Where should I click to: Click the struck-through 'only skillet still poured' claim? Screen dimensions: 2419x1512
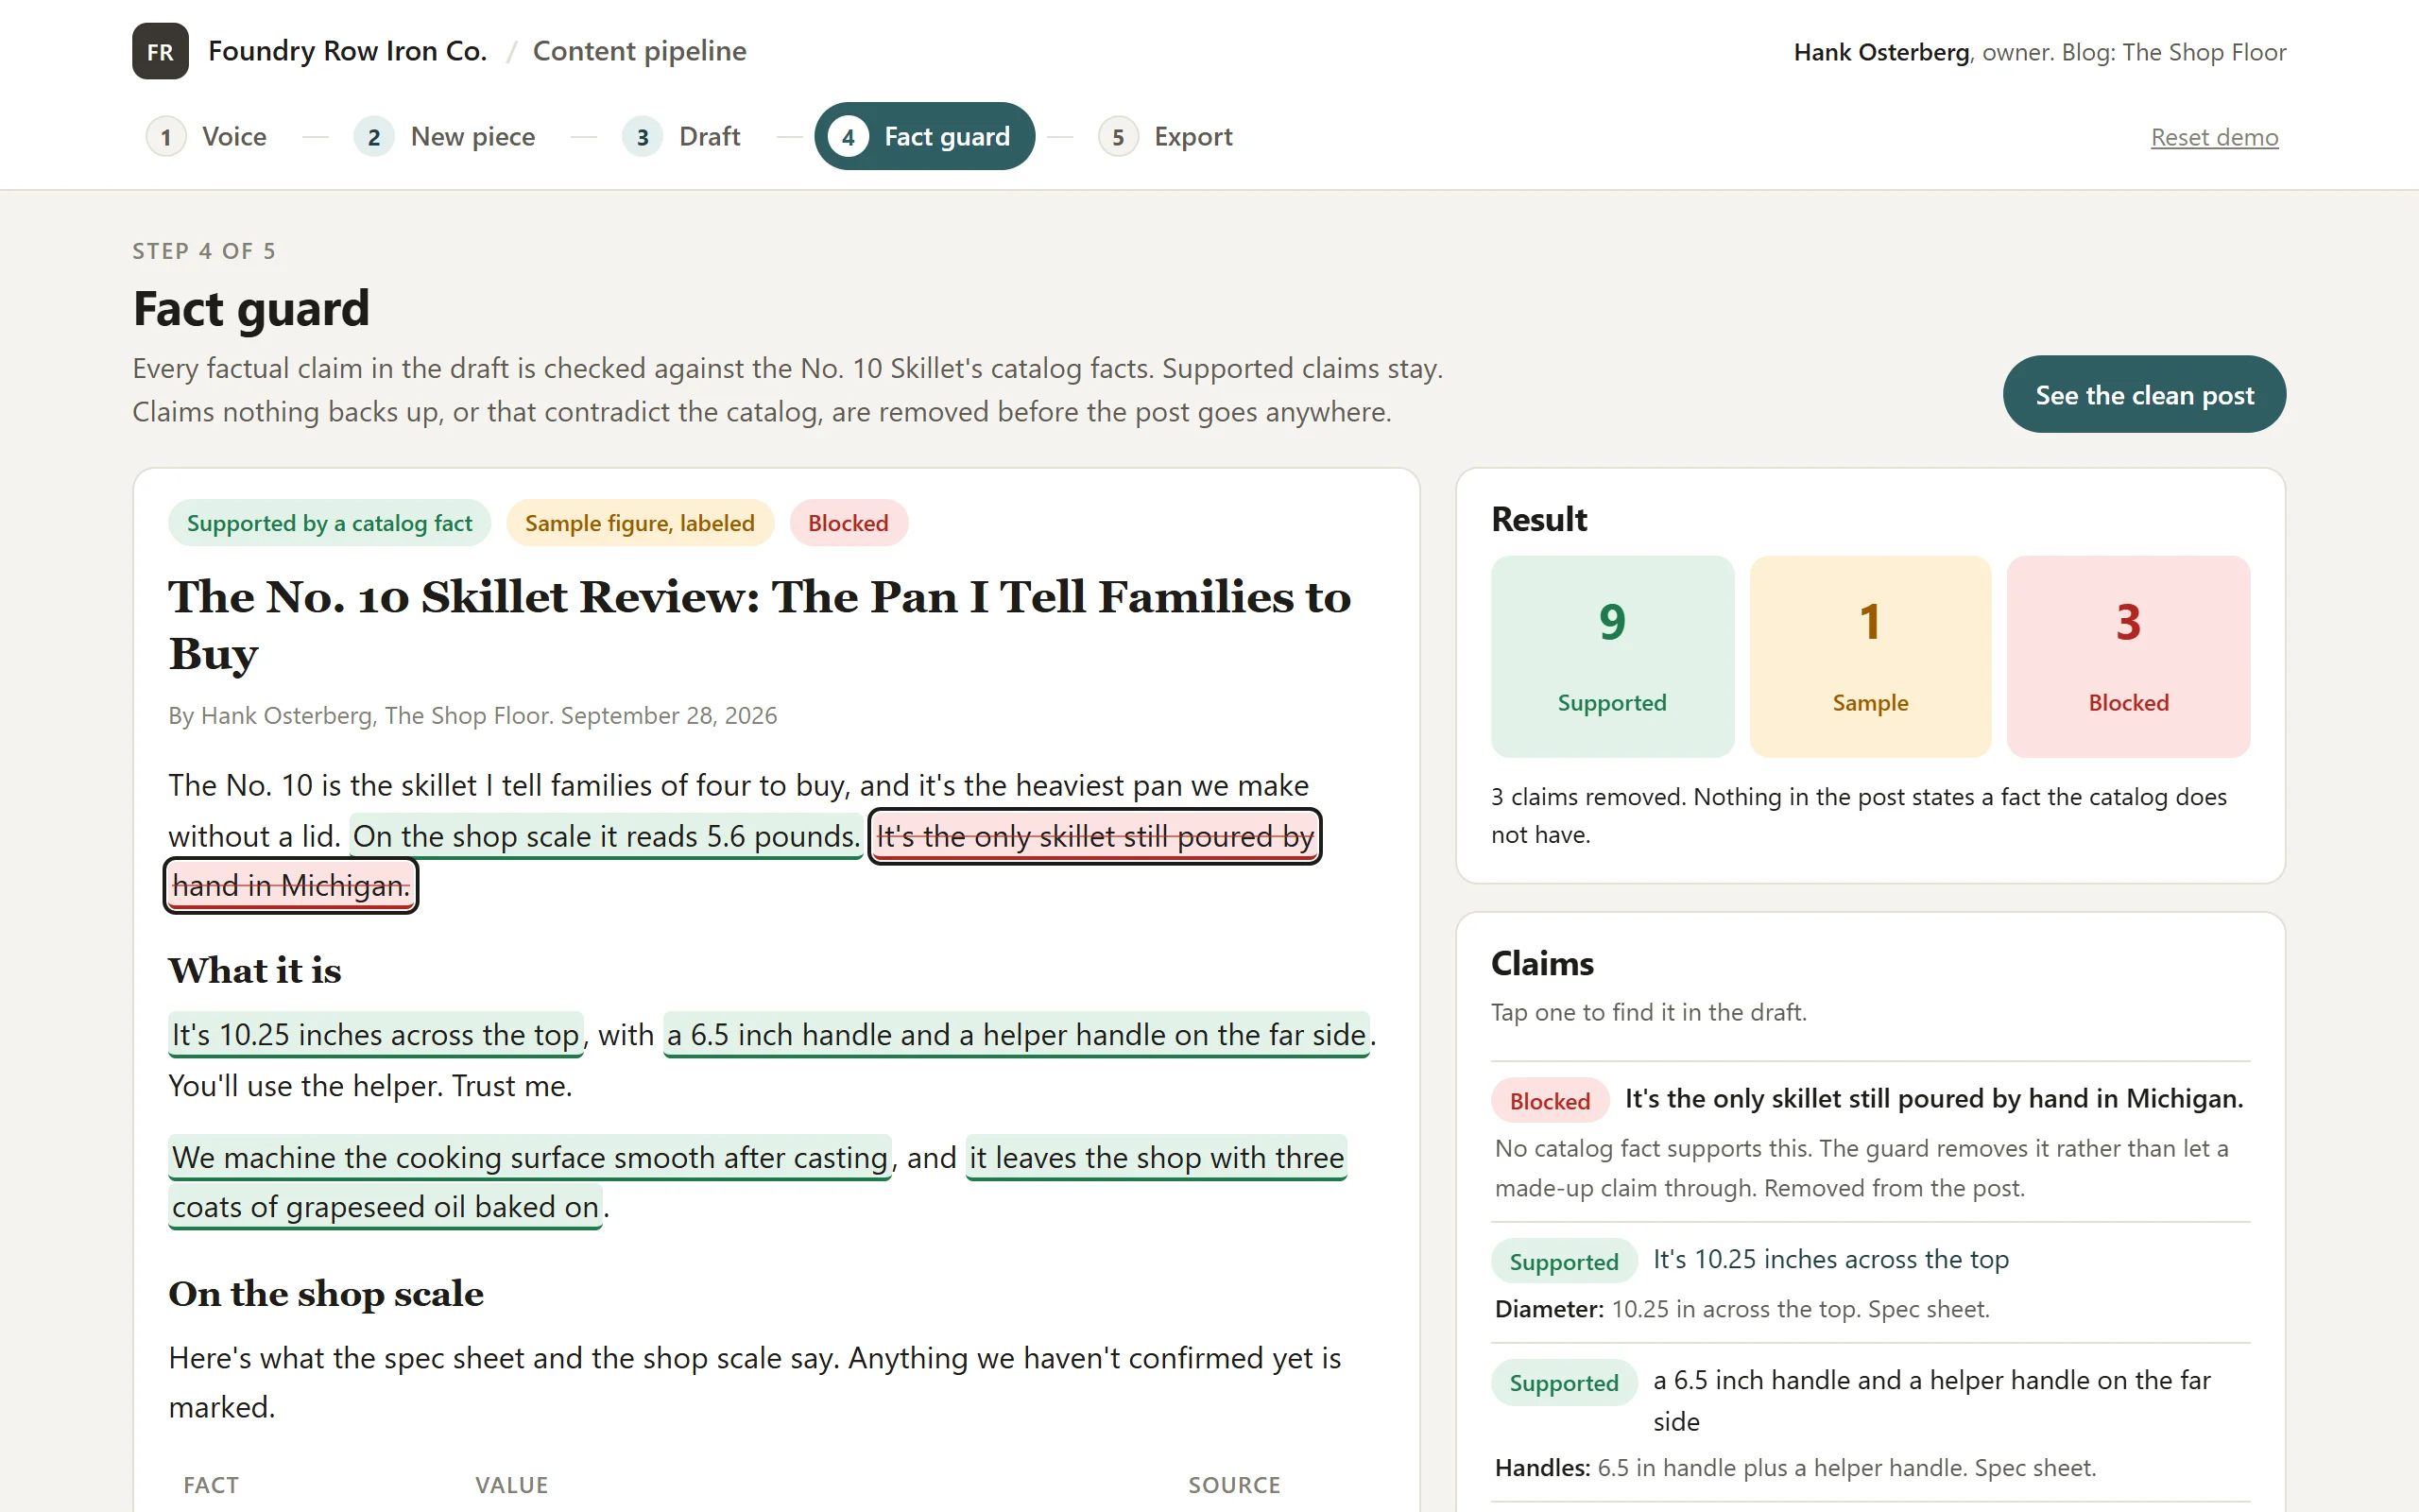click(1094, 836)
